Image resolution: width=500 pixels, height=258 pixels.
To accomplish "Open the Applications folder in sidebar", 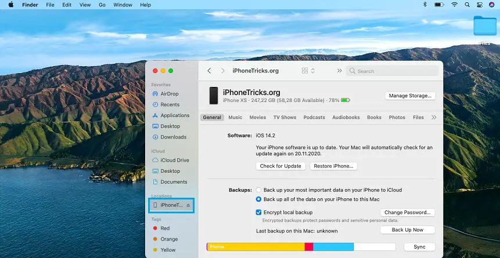I will [x=174, y=115].
